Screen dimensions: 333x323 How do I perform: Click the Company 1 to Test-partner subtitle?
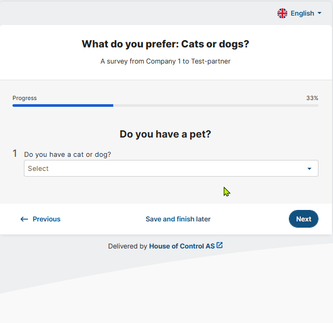point(165,61)
